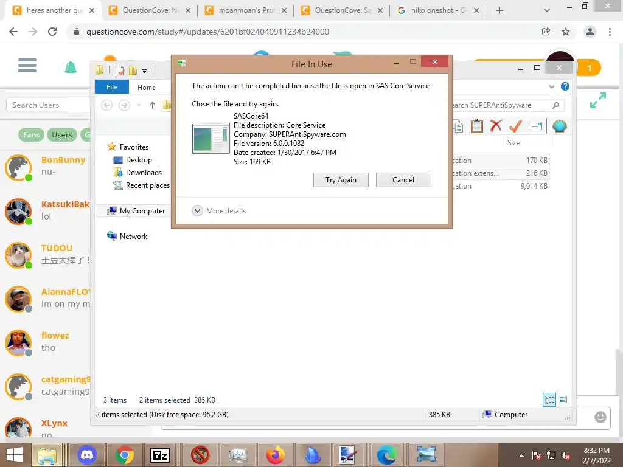The image size is (623, 467).
Task: Open Recent places in navigation pane
Action: tap(141, 185)
